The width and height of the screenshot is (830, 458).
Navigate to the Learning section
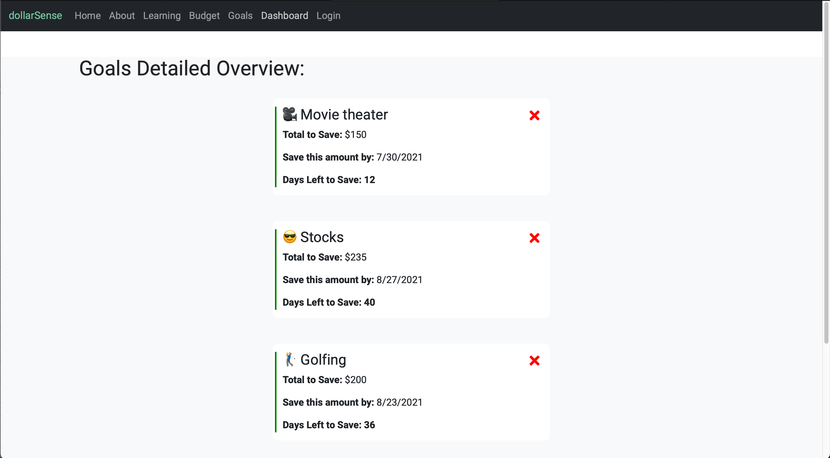(162, 15)
